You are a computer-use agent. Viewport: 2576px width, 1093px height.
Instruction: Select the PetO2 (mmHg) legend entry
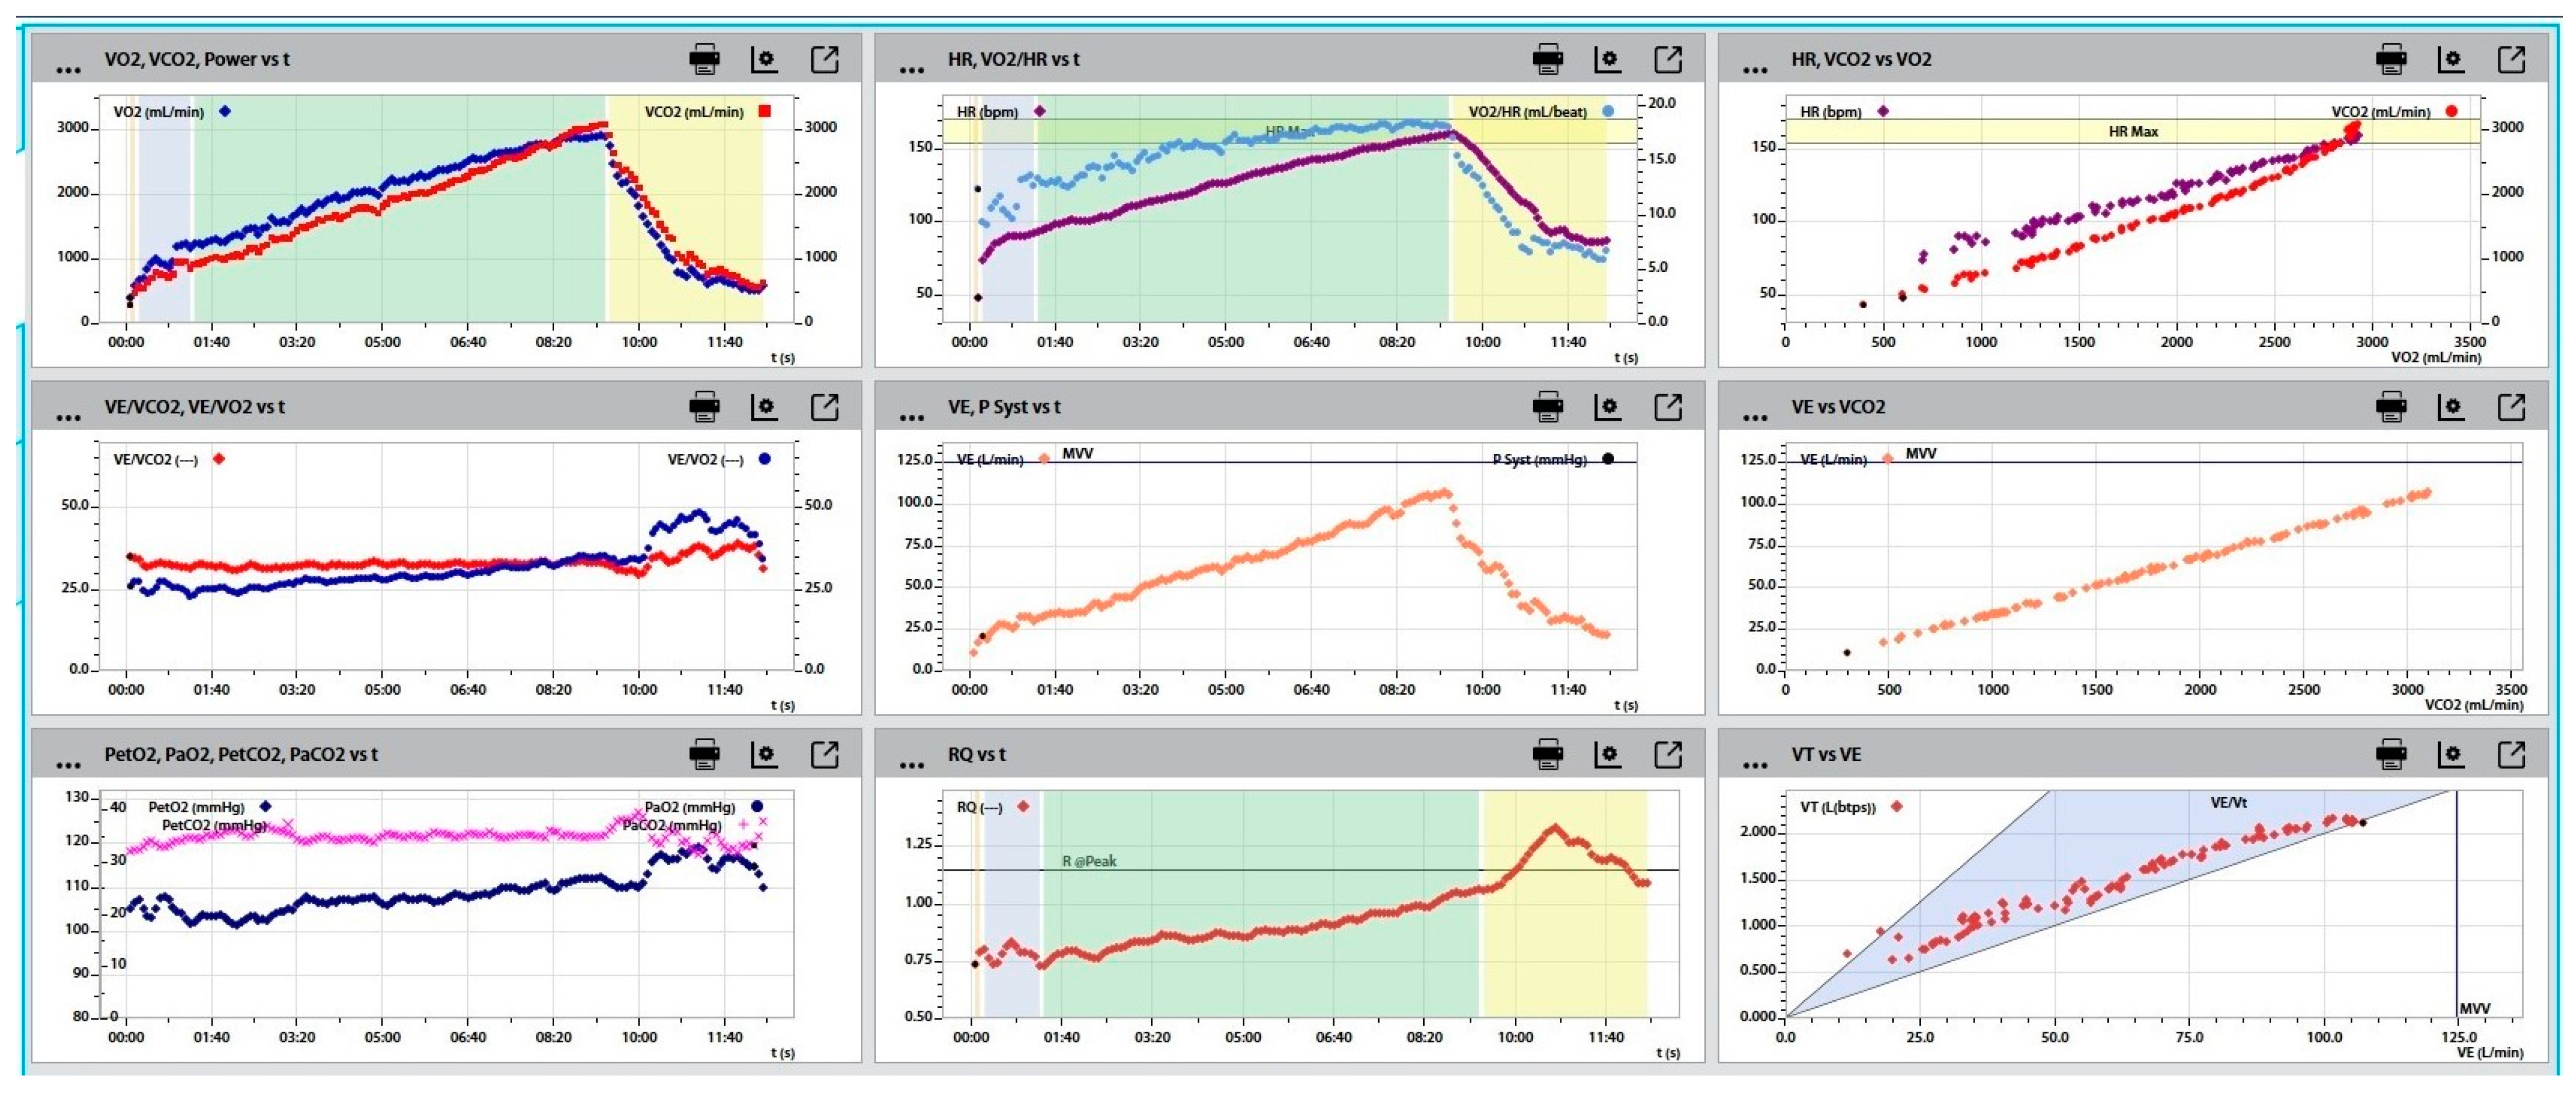pos(196,806)
